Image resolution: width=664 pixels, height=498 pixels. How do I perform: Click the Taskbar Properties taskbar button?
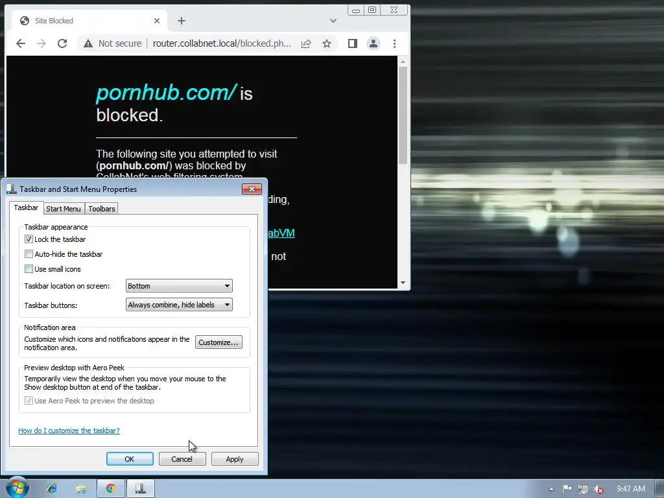click(141, 489)
